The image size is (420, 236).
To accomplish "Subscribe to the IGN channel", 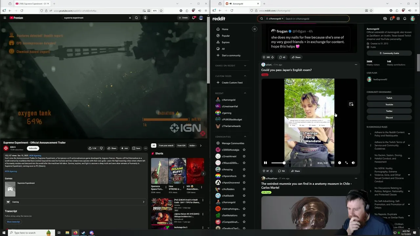I will (33, 148).
